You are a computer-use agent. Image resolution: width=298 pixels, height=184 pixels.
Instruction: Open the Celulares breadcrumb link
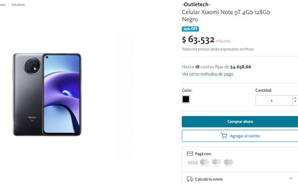tap(18, 5)
